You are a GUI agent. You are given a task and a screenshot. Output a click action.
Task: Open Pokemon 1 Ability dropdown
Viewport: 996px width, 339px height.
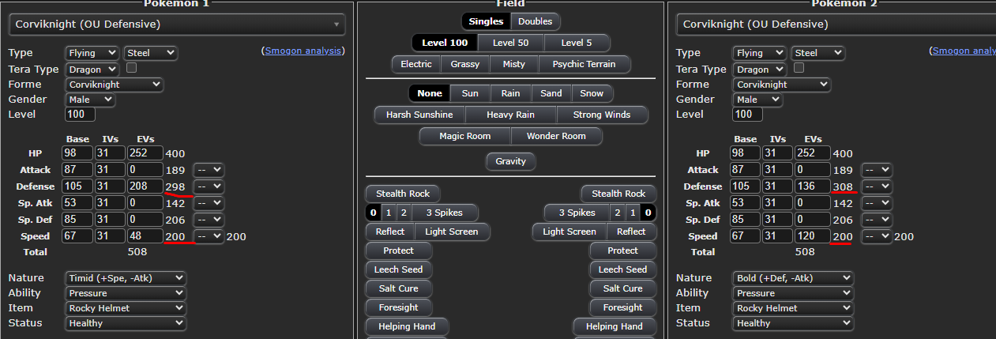coord(126,293)
